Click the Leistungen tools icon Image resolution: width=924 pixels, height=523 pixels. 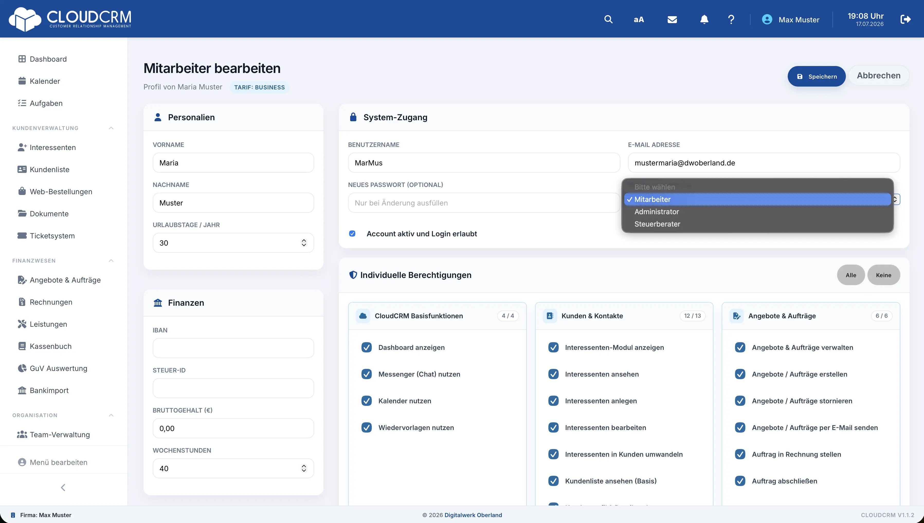tap(22, 324)
